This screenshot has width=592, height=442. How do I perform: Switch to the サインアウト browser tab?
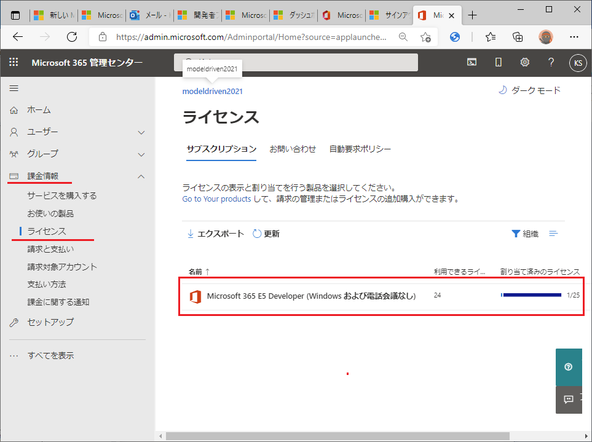click(390, 15)
